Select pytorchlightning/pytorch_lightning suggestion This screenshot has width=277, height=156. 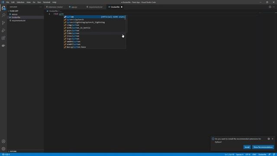point(94,22)
